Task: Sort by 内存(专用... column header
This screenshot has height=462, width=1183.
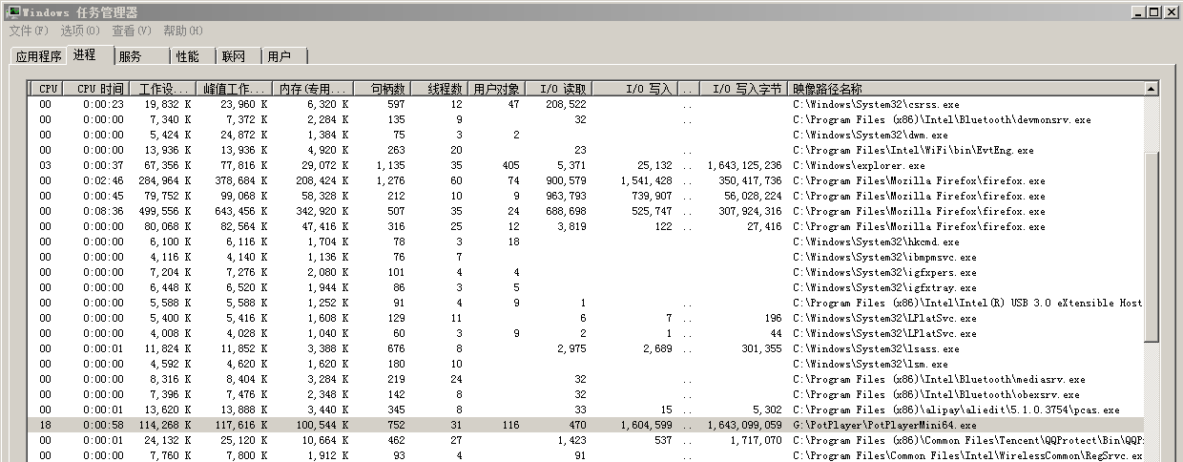Action: pyautogui.click(x=314, y=89)
